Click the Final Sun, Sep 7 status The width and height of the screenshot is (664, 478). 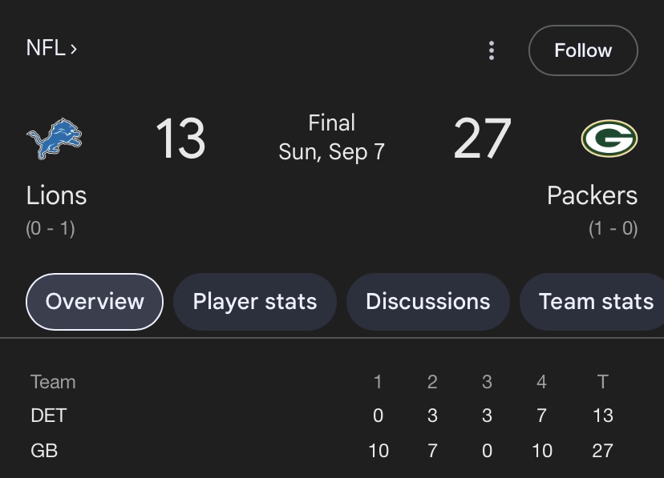pyautogui.click(x=331, y=138)
